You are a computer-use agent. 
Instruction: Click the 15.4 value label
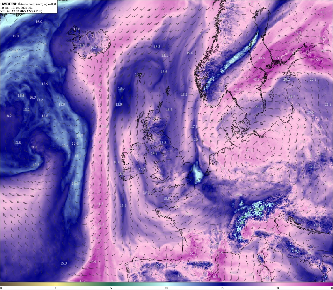point(16,36)
